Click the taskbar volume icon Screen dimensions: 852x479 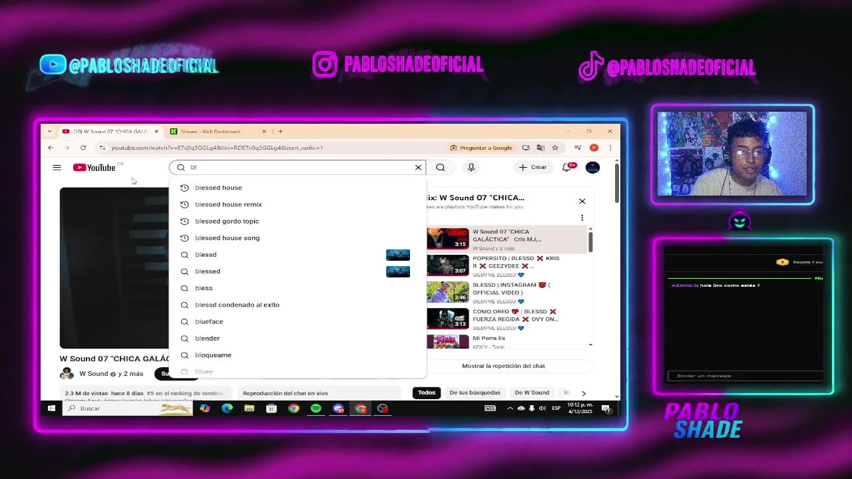pos(542,408)
